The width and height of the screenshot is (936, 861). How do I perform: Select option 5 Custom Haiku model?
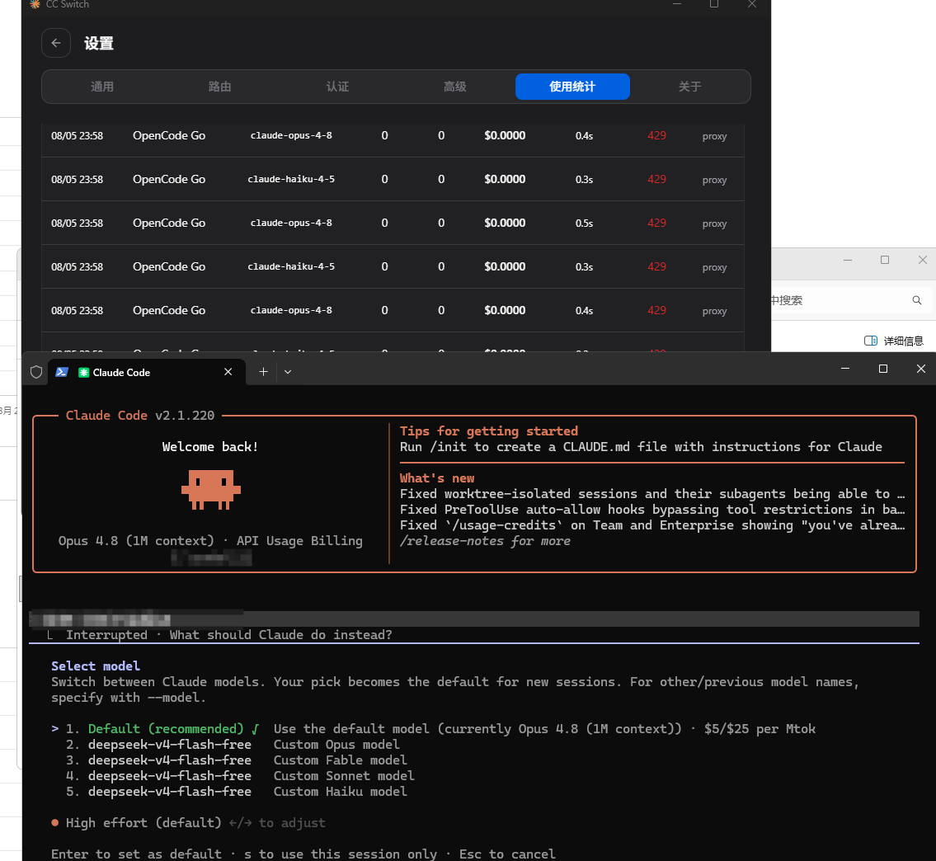click(x=237, y=791)
